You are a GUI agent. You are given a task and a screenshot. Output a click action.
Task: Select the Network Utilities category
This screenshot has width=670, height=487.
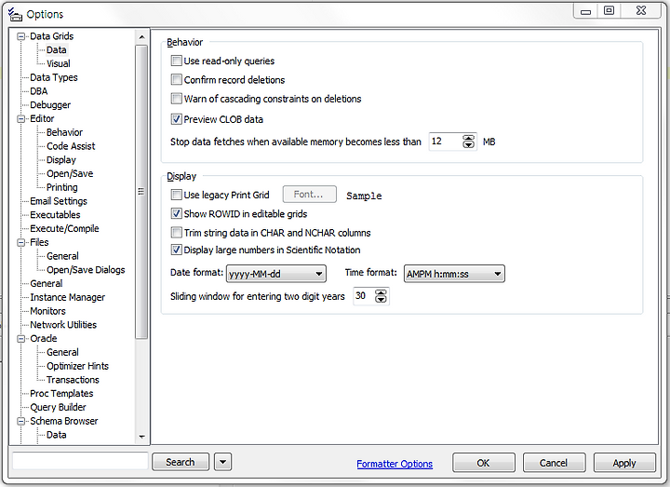tap(63, 325)
